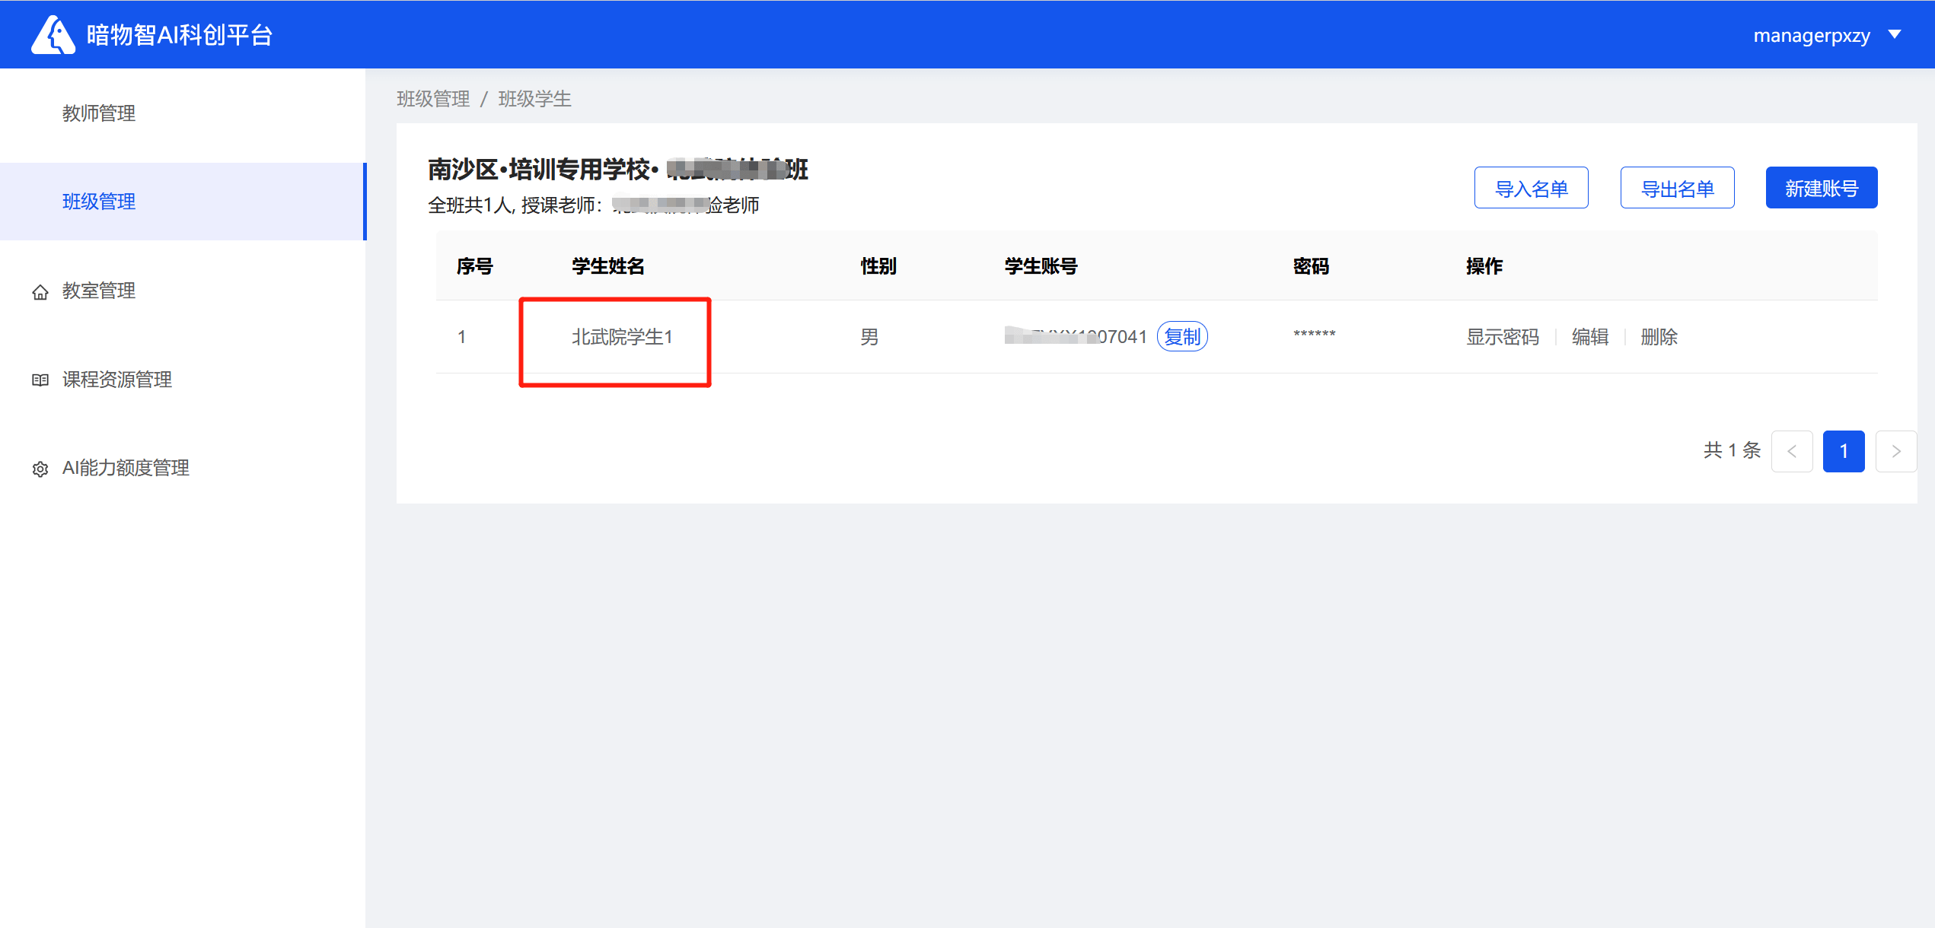Expand the managerpxzy account dropdown arrow

1895,35
